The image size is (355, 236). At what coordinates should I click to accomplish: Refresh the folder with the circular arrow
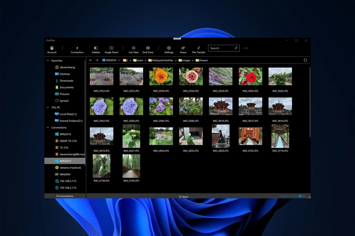click(305, 60)
